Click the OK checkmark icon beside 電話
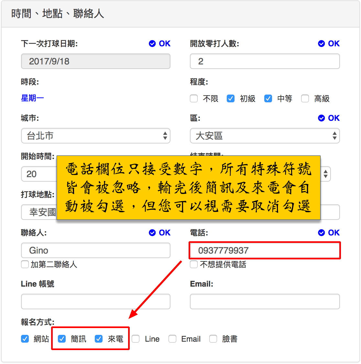 pos(321,233)
